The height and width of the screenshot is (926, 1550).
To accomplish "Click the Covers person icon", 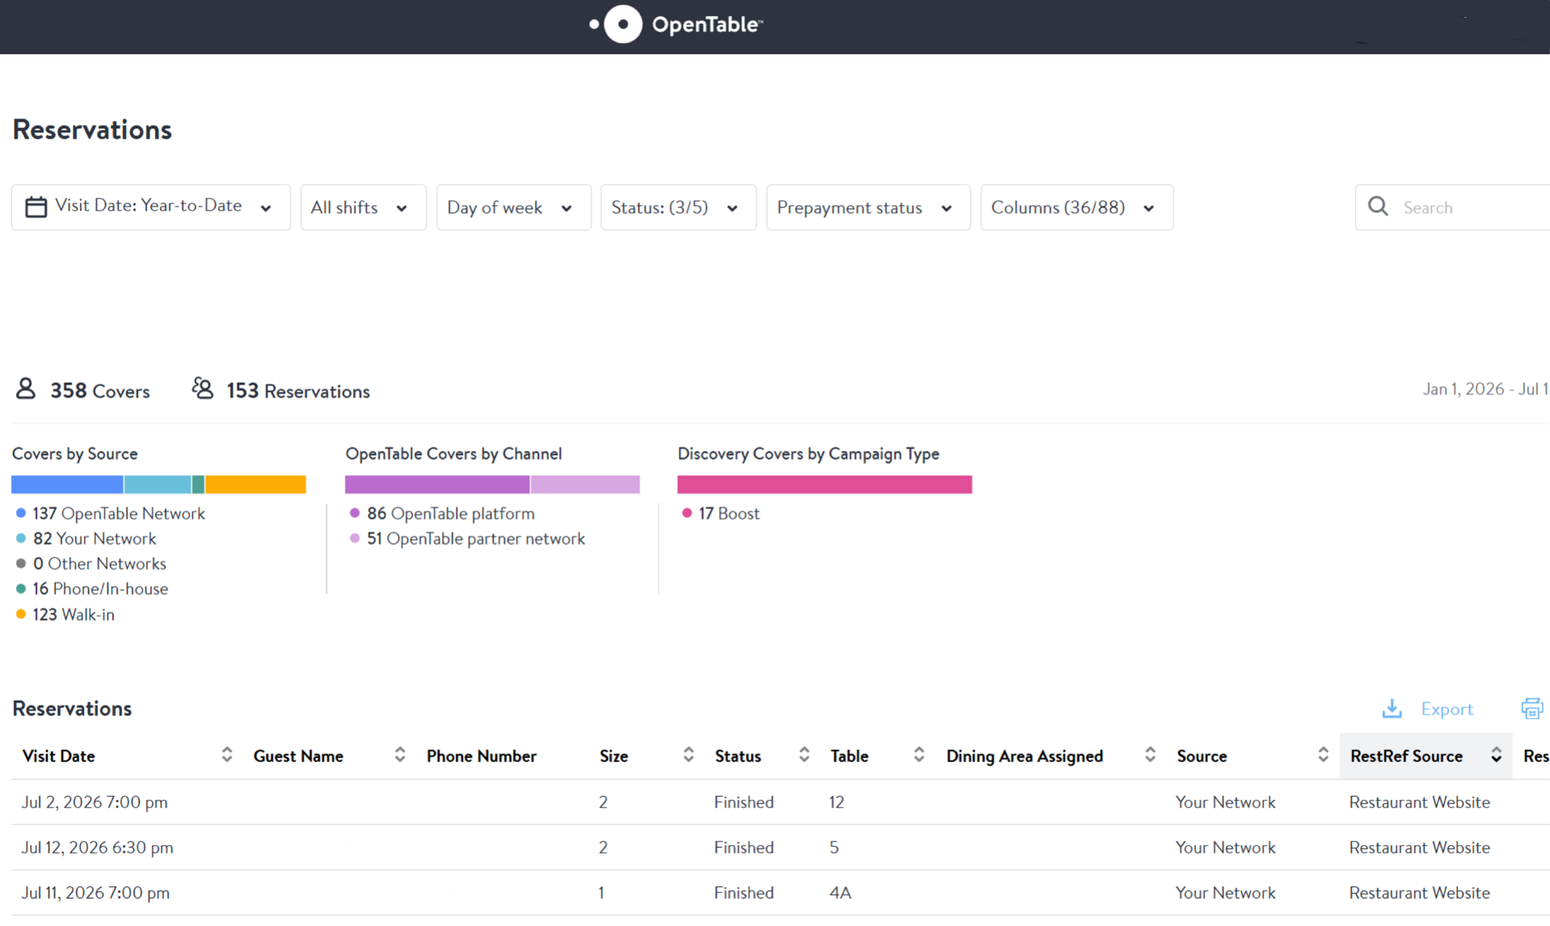I will [x=25, y=389].
